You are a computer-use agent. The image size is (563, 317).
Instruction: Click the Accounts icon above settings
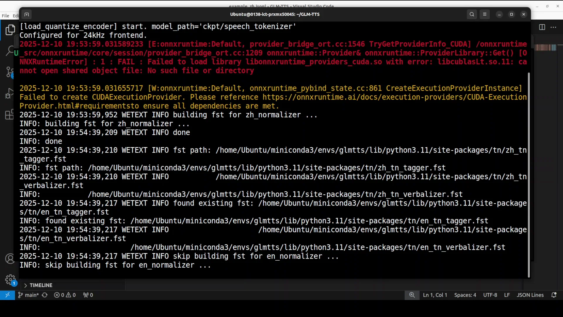coord(10,259)
